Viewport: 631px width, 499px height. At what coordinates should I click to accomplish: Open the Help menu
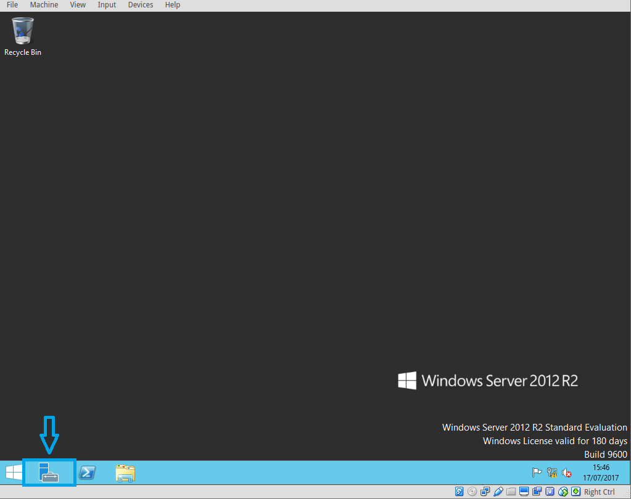point(172,5)
